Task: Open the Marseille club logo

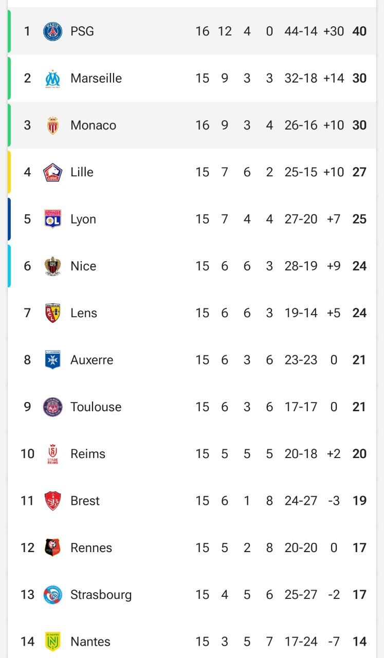Action: 52,78
